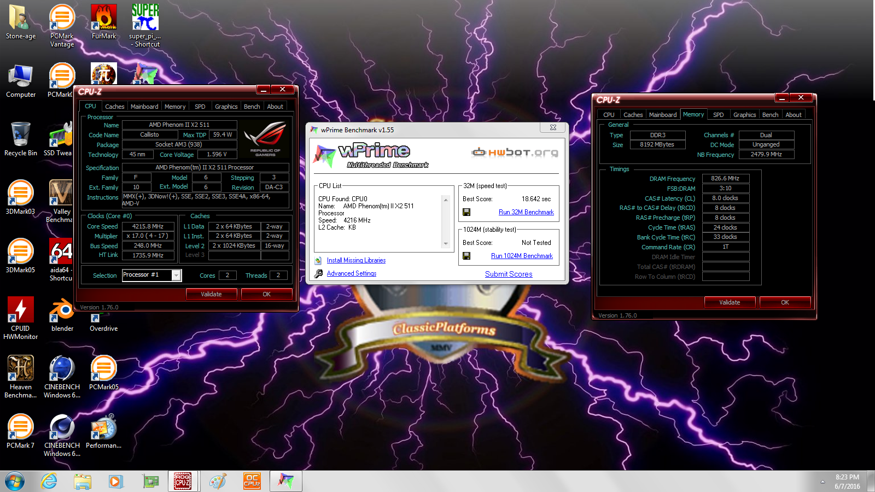Show hidden system tray icons
Image resolution: width=875 pixels, height=492 pixels.
click(822, 482)
